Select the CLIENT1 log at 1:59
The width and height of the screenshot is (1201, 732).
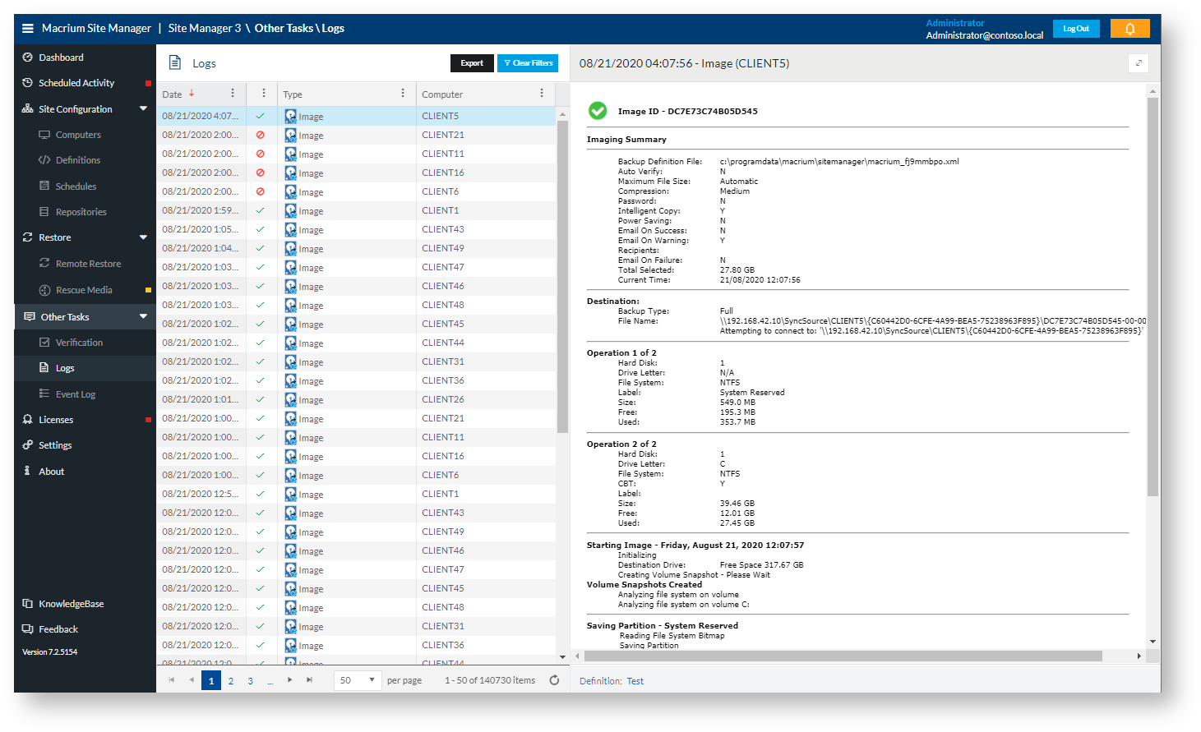[356, 210]
